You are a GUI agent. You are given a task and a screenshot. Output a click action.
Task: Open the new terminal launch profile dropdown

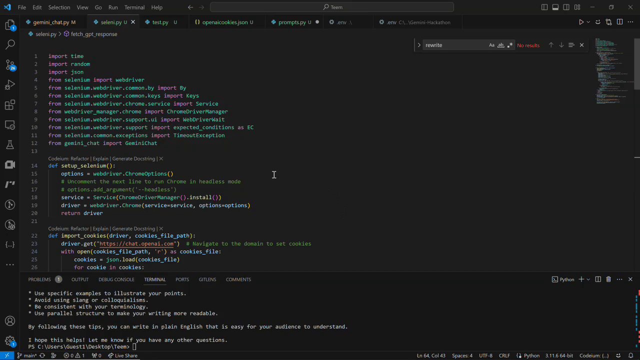click(x=588, y=279)
